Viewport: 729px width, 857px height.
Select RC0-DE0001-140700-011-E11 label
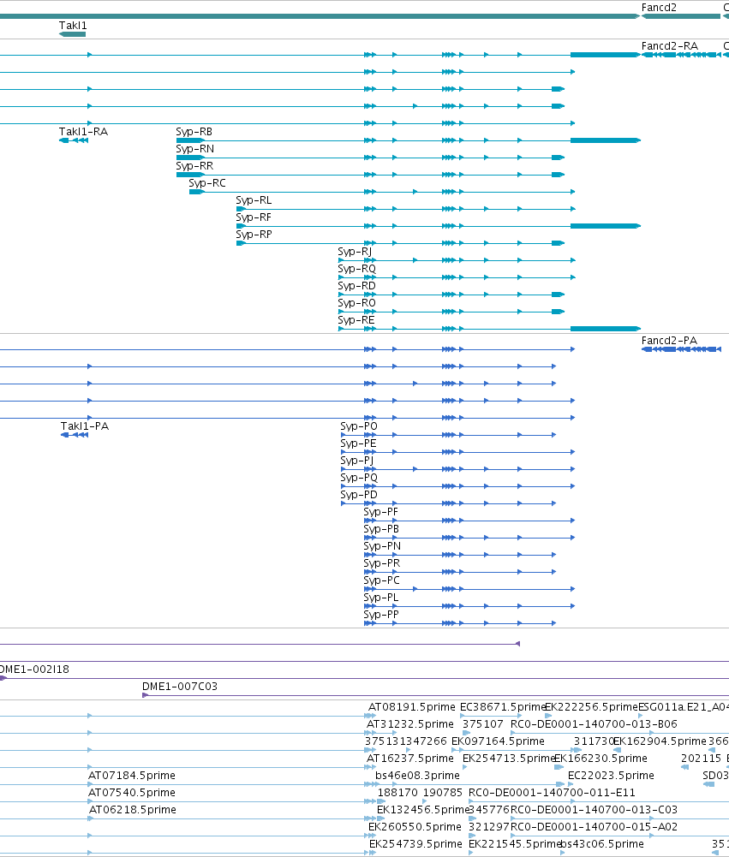click(x=552, y=793)
